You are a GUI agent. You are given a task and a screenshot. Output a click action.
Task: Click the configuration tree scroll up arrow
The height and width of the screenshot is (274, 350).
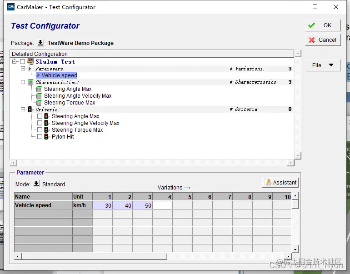[x=298, y=53]
